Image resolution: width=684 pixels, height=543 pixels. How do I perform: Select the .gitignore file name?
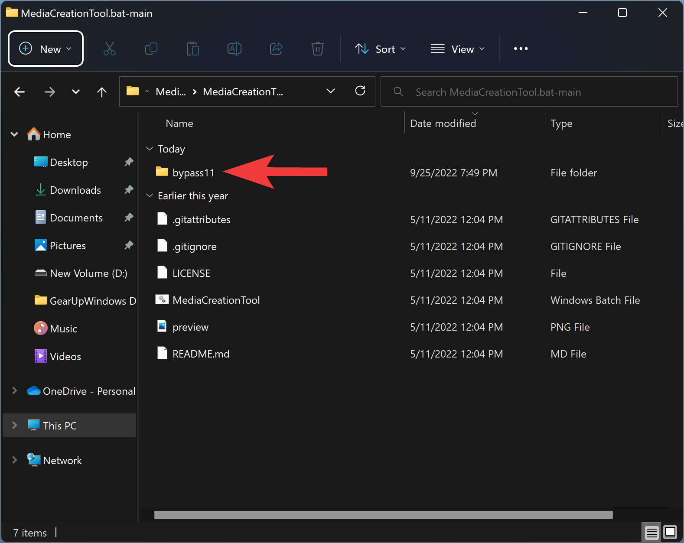(x=195, y=247)
